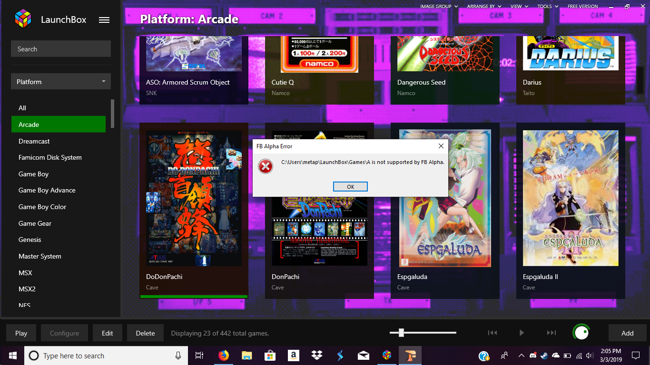Click the Edit button

tap(108, 333)
